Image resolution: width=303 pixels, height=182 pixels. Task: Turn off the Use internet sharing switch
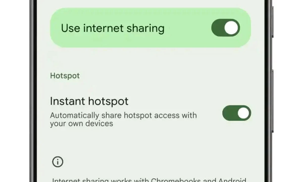[225, 28]
